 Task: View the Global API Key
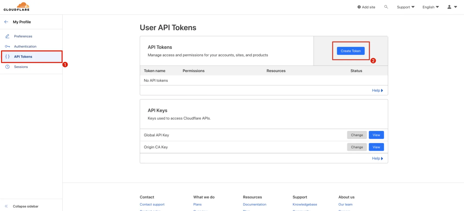click(x=376, y=135)
